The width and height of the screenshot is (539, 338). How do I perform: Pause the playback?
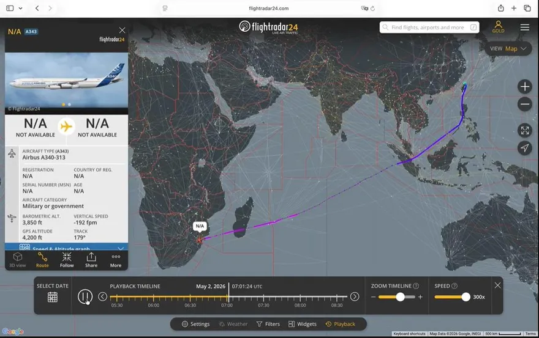point(85,296)
